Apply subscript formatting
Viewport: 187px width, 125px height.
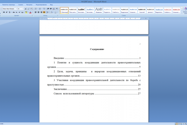tap(17, 12)
